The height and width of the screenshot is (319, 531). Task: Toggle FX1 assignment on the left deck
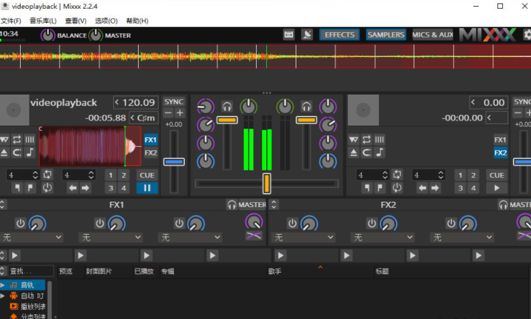[151, 140]
